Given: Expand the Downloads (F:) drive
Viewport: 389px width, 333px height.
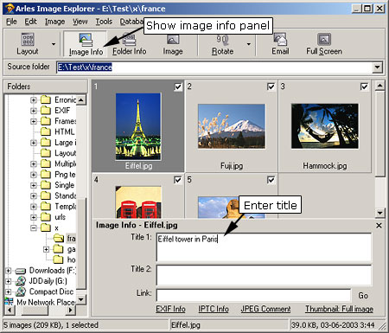Looking at the screenshot, I should tap(8, 271).
